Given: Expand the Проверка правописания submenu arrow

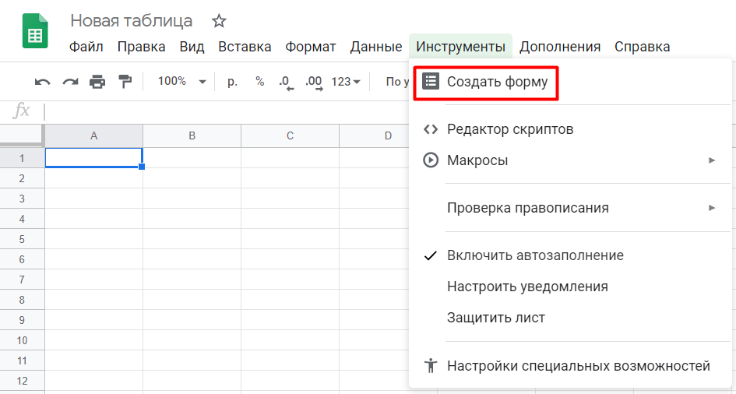Looking at the screenshot, I should coord(712,208).
